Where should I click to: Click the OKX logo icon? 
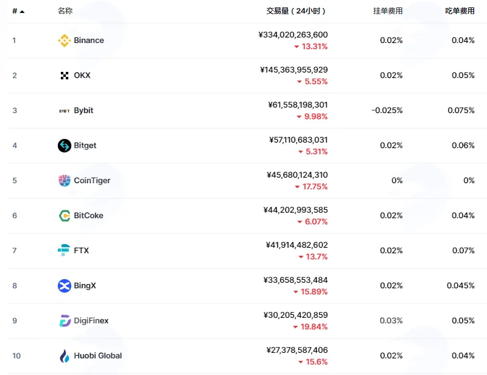[x=65, y=76]
